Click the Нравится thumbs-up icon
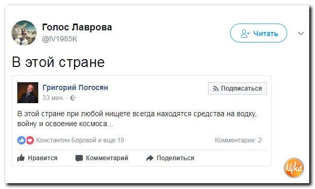 point(21,158)
